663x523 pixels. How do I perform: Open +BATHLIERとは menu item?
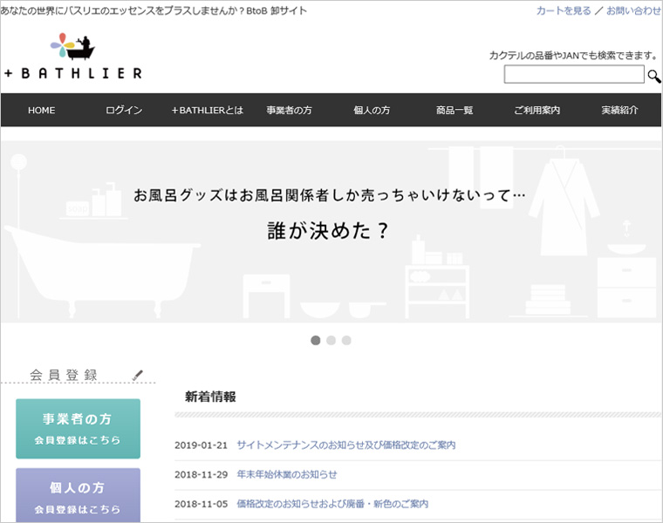coord(208,110)
